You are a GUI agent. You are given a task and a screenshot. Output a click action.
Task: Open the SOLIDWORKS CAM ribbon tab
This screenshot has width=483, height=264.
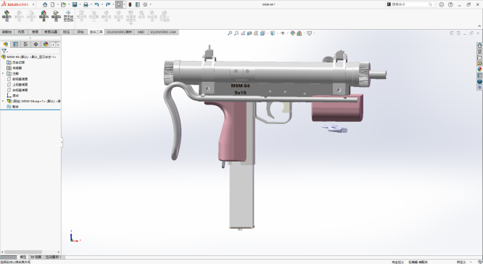[163, 32]
